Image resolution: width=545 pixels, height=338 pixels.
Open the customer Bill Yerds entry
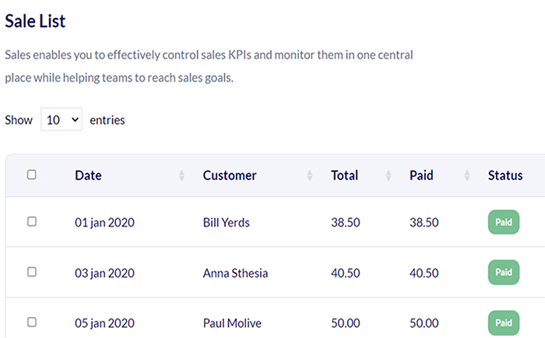point(227,222)
